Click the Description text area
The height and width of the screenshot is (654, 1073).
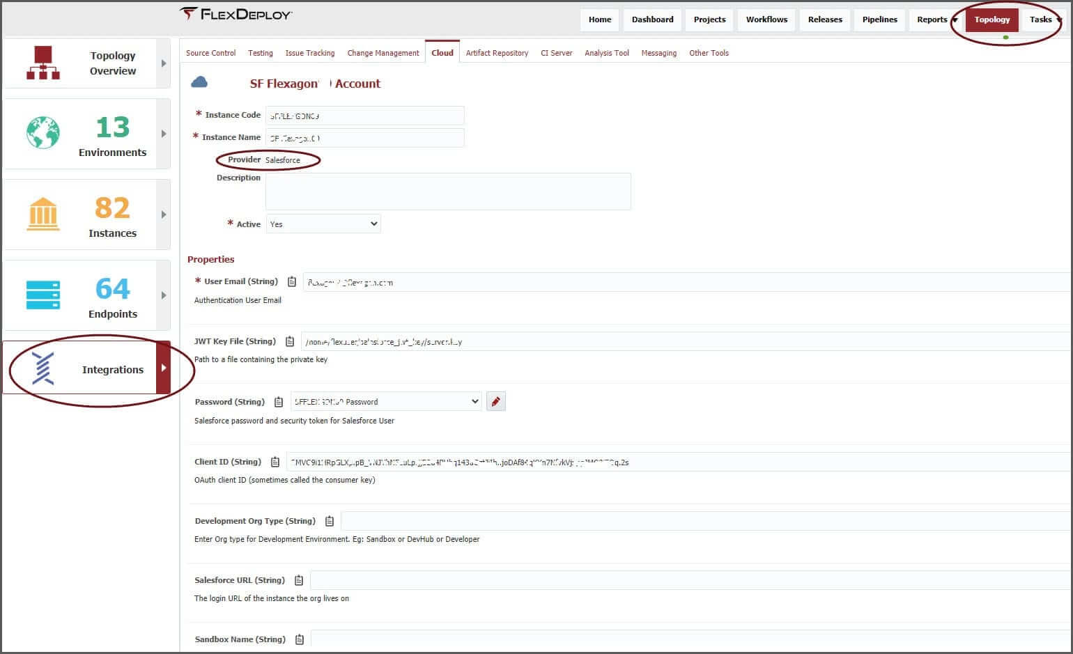pos(448,192)
